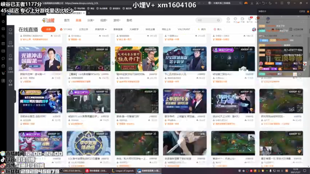Click the browser sidebar search icon
Viewport: 310px width, 174px height.
pos(3,36)
